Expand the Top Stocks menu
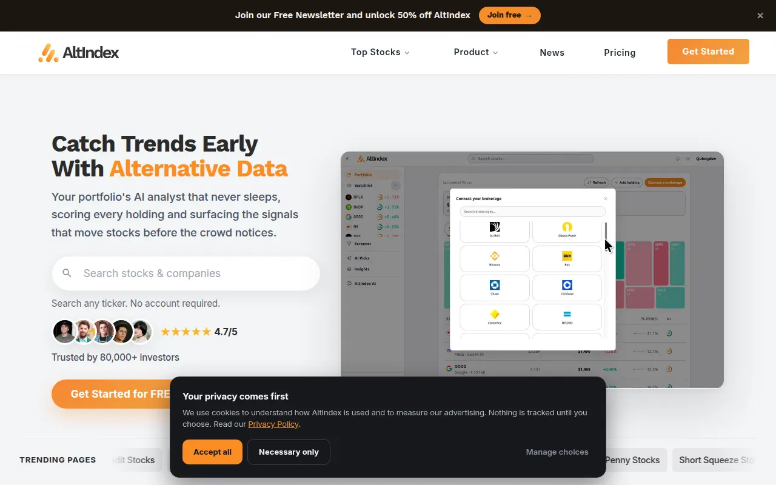This screenshot has width=776, height=485. coord(380,52)
